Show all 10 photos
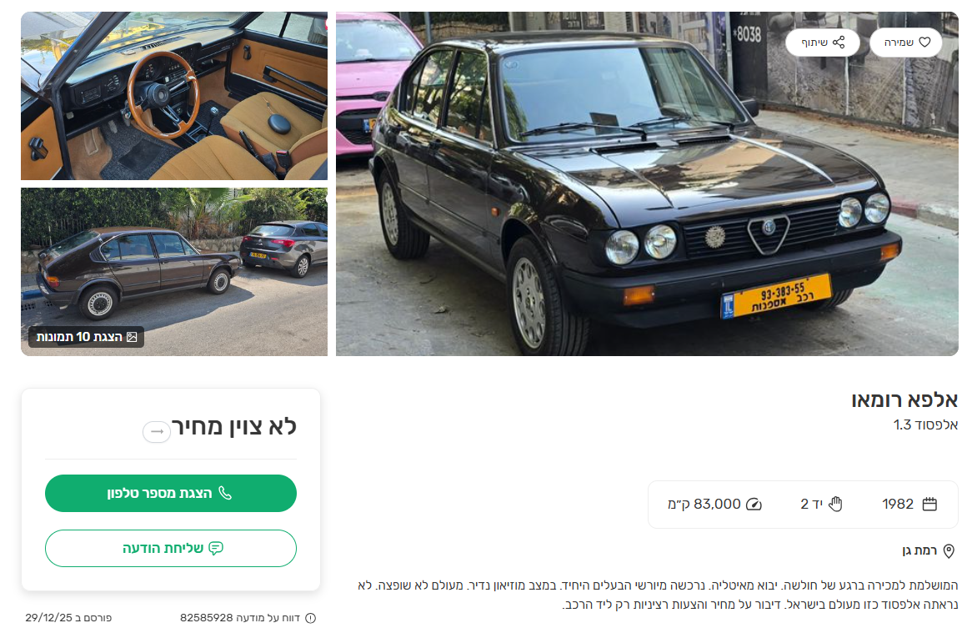This screenshot has width=972, height=638. [86, 337]
